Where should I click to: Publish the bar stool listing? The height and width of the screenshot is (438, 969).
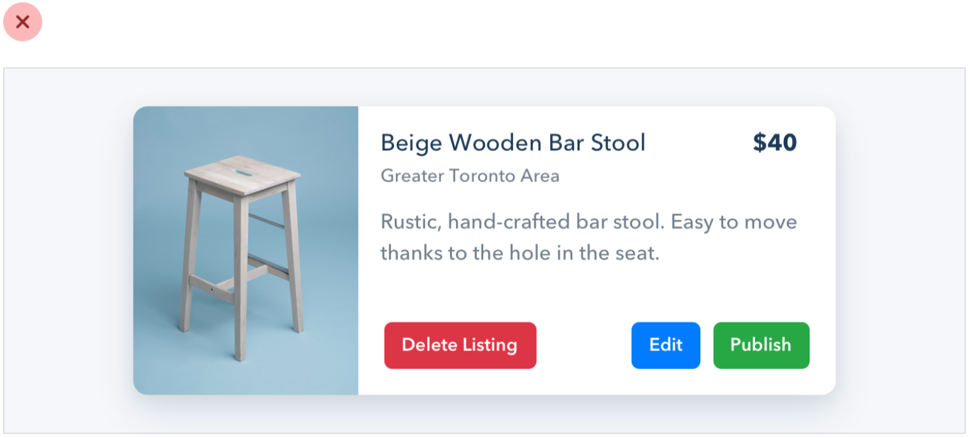tap(761, 345)
